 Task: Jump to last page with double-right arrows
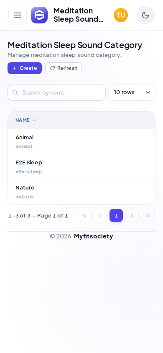click(x=148, y=215)
